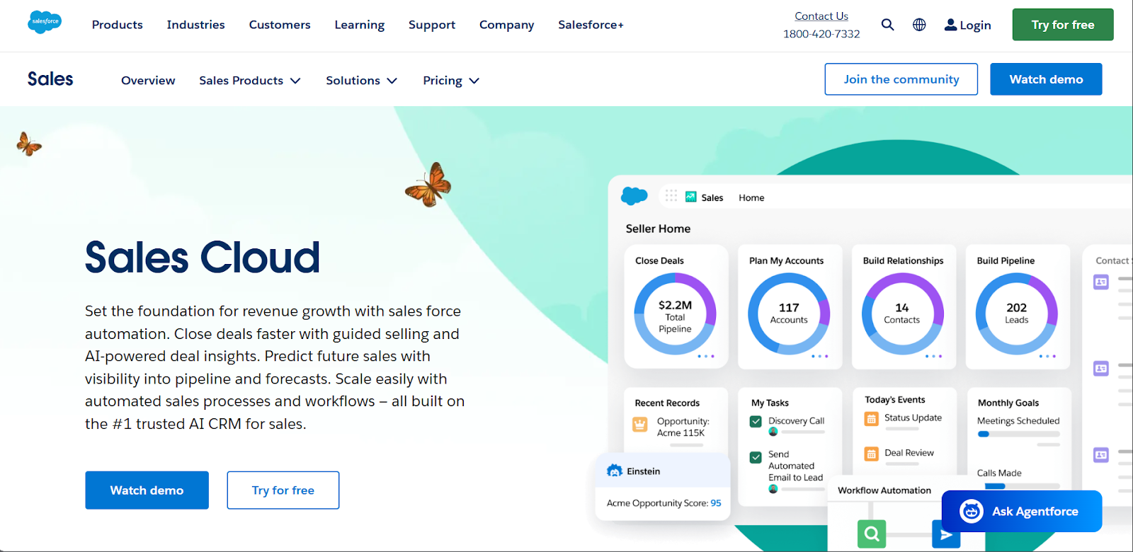The image size is (1133, 552).
Task: Expand the Pricing dropdown
Action: click(451, 81)
